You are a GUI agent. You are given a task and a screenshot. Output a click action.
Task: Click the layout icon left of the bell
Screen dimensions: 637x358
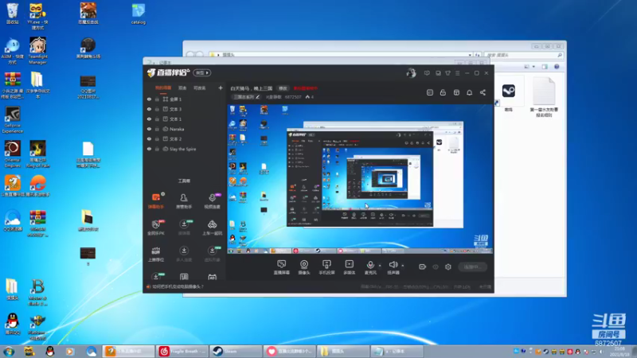[x=456, y=92]
